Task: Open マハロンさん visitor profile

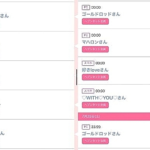Action: coord(95,42)
